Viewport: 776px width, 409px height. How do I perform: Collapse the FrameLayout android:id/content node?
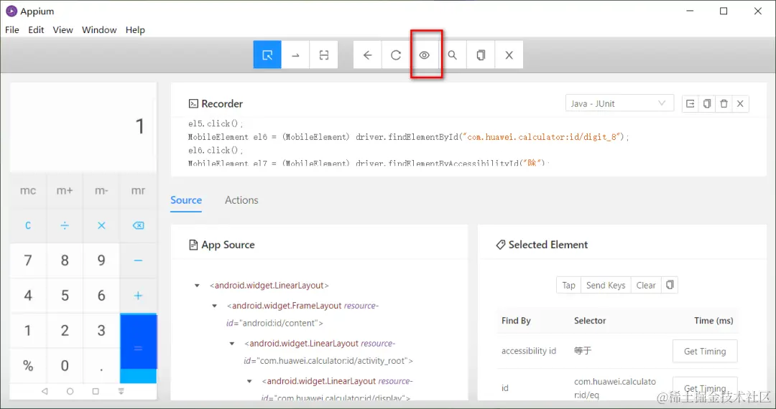(x=214, y=306)
